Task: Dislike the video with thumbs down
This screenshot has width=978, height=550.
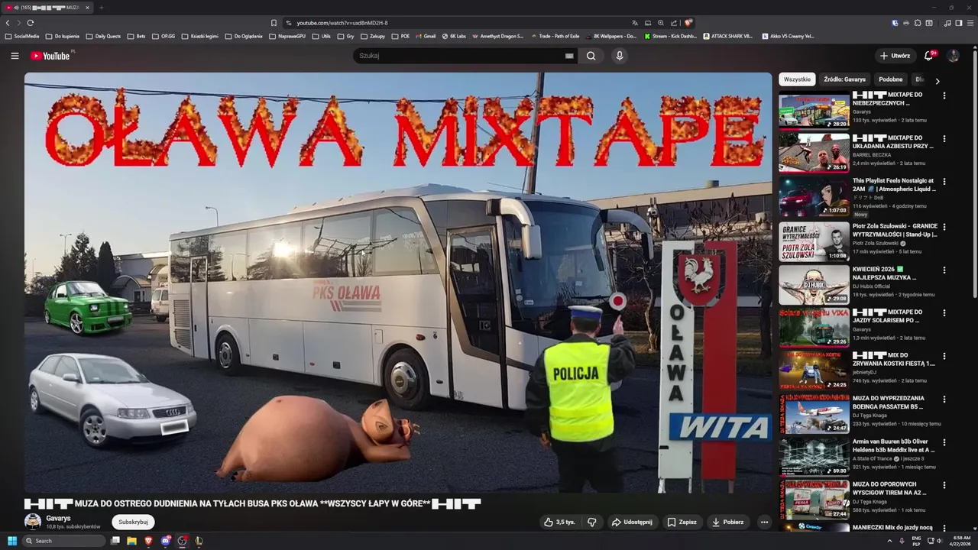Action: coord(591,522)
